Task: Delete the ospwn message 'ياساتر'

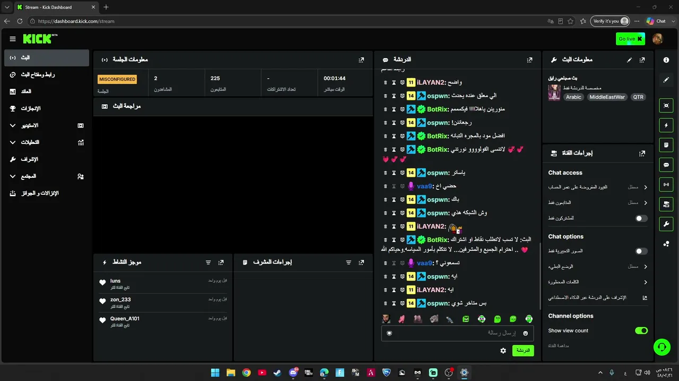Action: click(386, 173)
